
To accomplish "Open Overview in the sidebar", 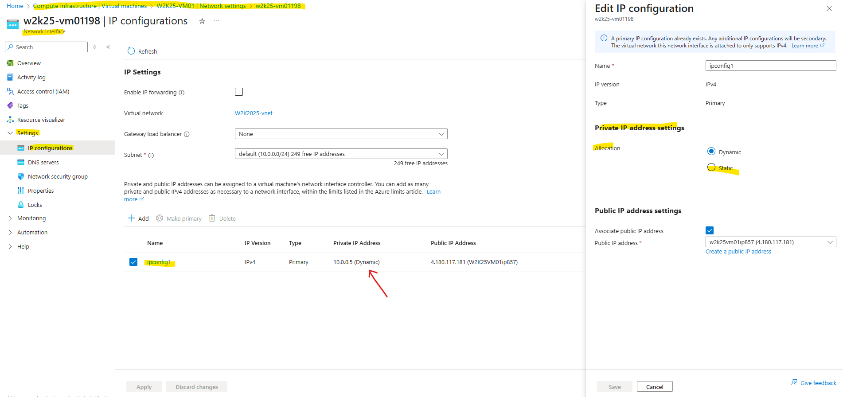I will [x=29, y=63].
